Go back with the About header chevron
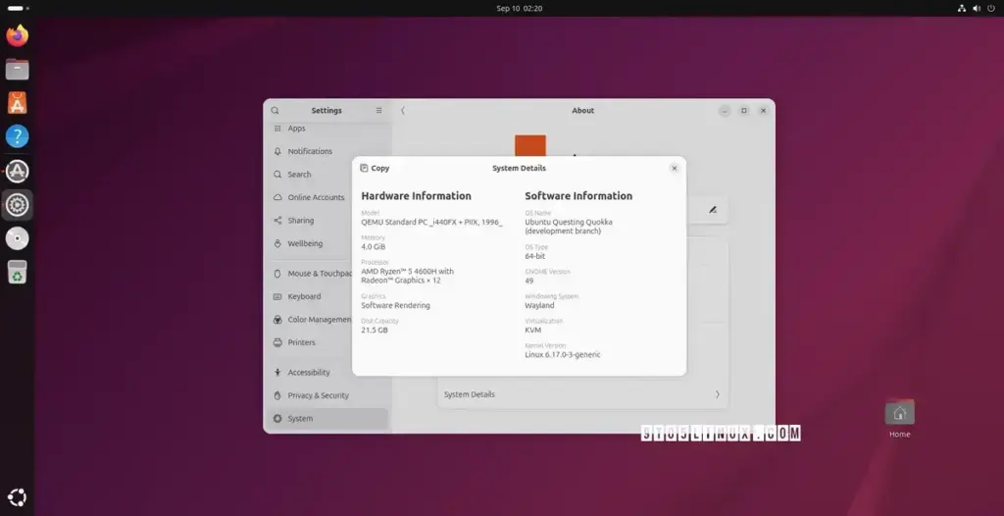The height and width of the screenshot is (516, 1004). 403,110
